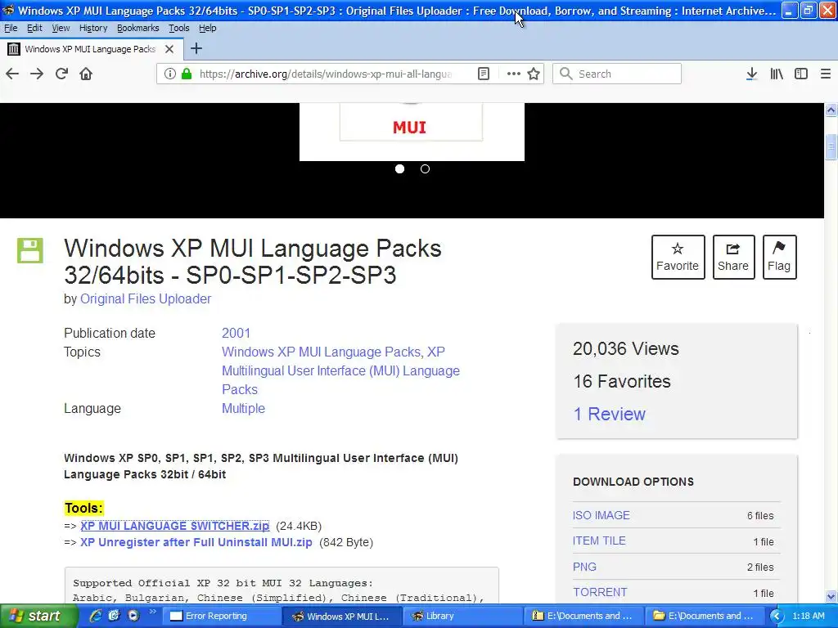Viewport: 838px width, 628px height.
Task: Open the Windows XP MUI Language Packs topic link
Action: [322, 352]
